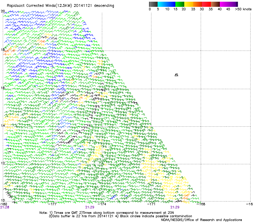
Task: Select the gray 0–5 knots legend color
Action: tap(153, 4)
